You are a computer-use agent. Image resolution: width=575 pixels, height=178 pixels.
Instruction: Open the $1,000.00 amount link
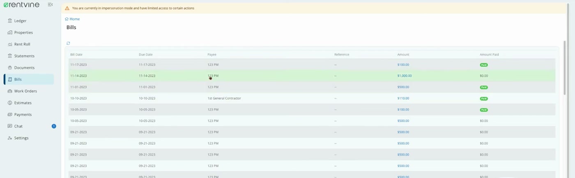tap(404, 76)
